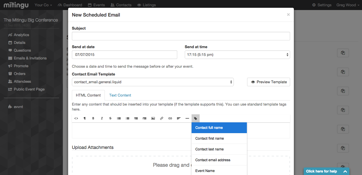
Task: Insert an unordered bullet list
Action: (x=119, y=118)
